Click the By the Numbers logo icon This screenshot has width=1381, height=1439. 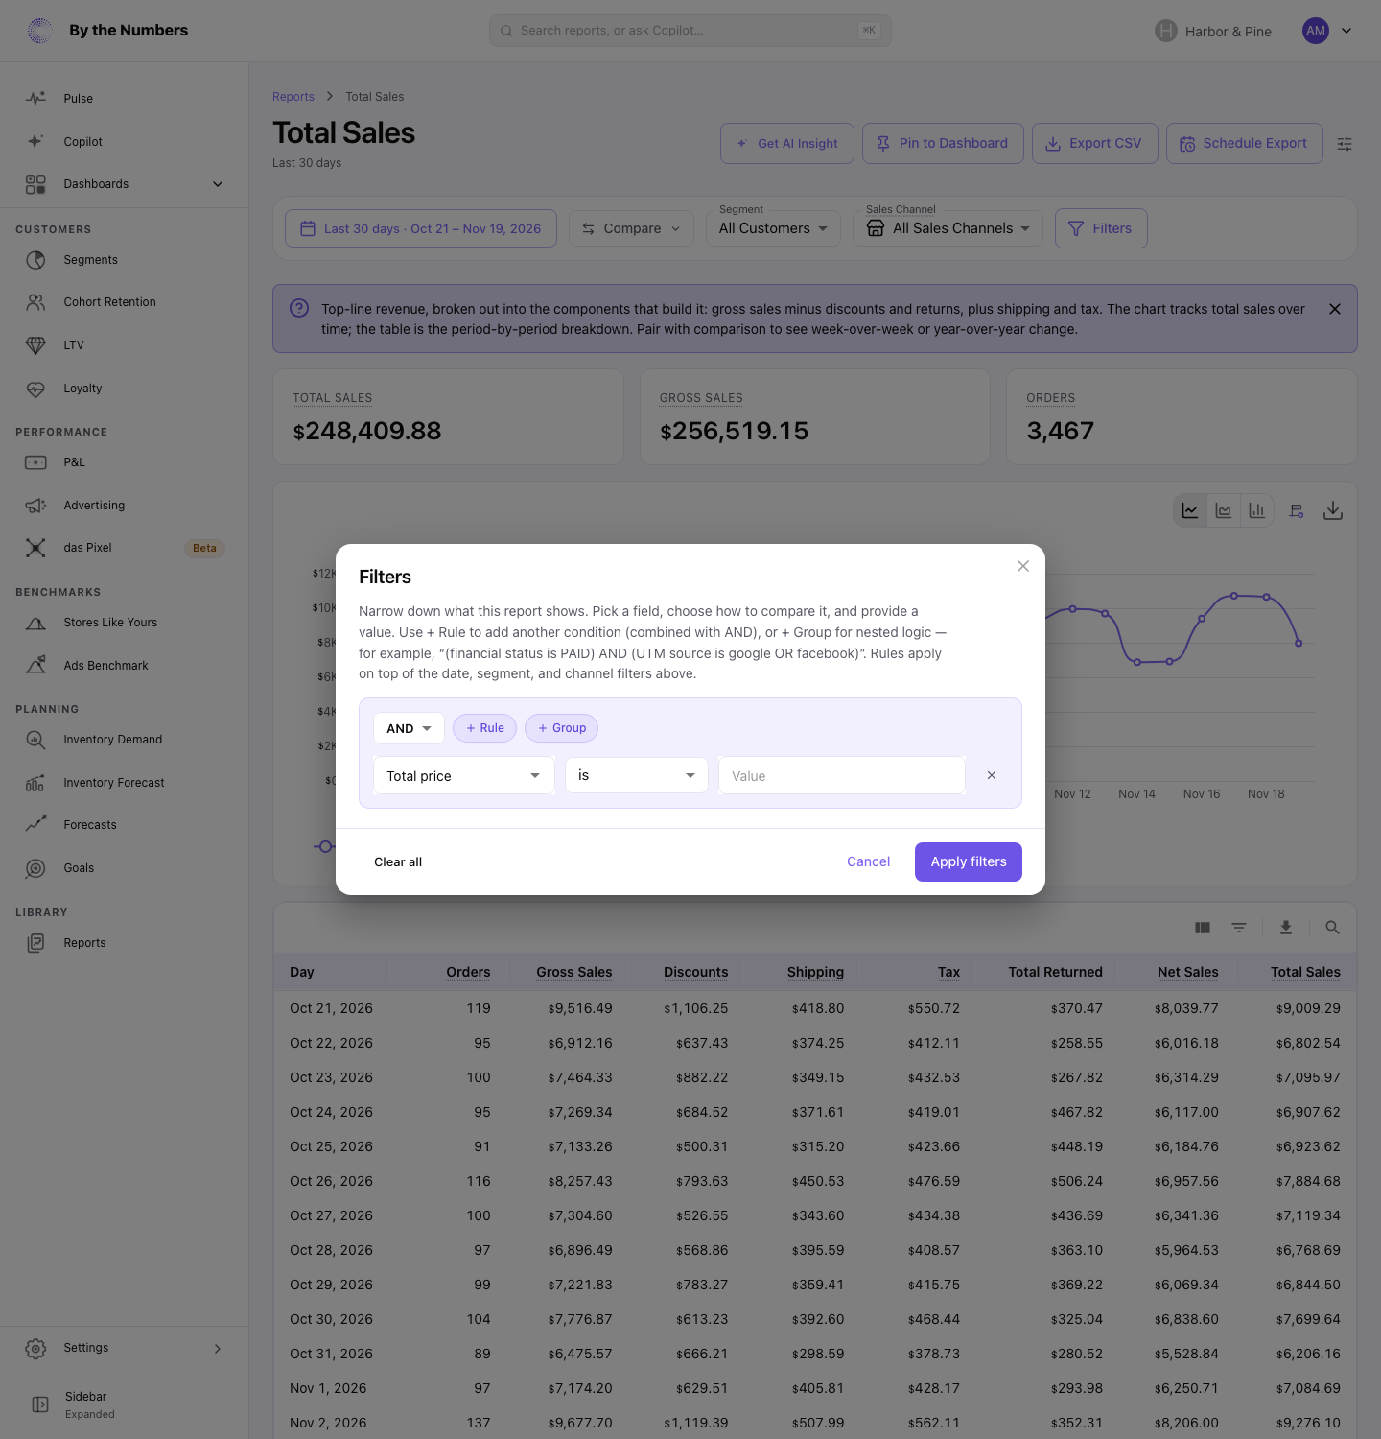(40, 31)
